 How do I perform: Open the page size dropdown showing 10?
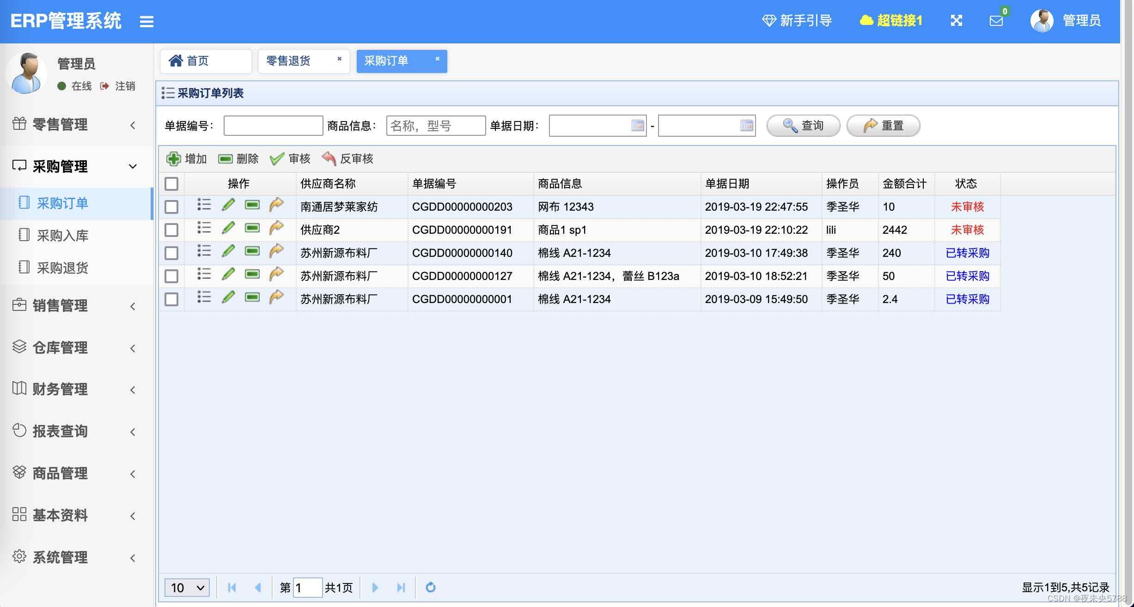186,587
